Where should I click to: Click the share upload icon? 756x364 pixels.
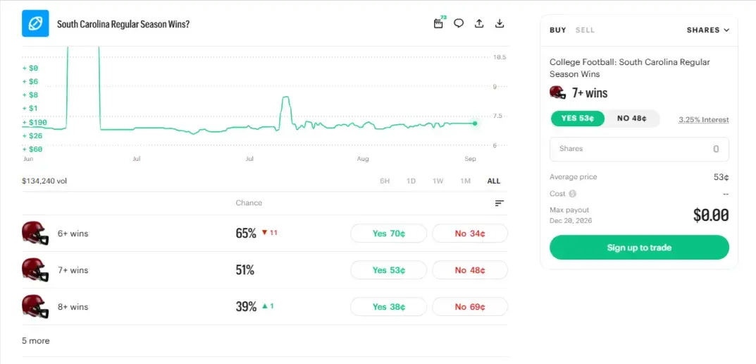479,23
